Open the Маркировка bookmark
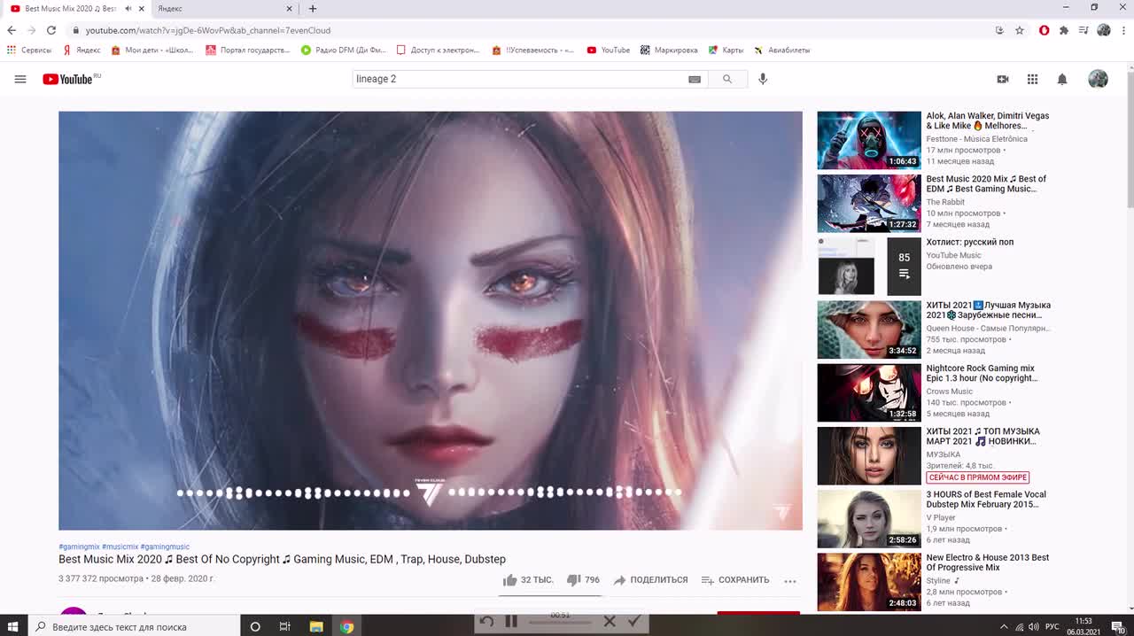The width and height of the screenshot is (1134, 636). 669,50
